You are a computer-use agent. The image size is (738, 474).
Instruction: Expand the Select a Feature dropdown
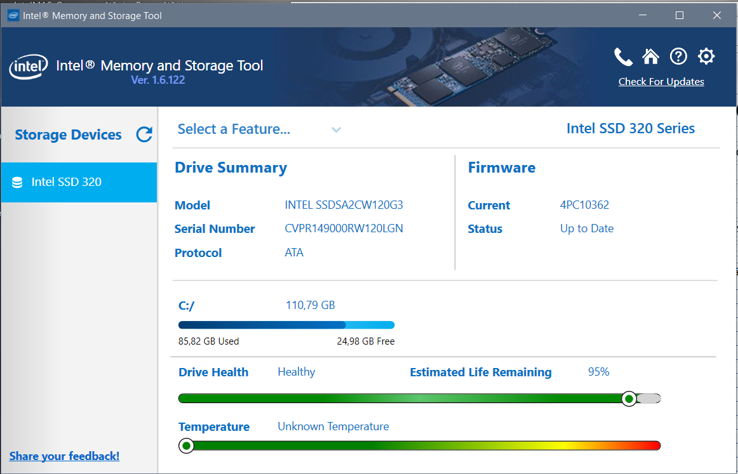point(259,129)
